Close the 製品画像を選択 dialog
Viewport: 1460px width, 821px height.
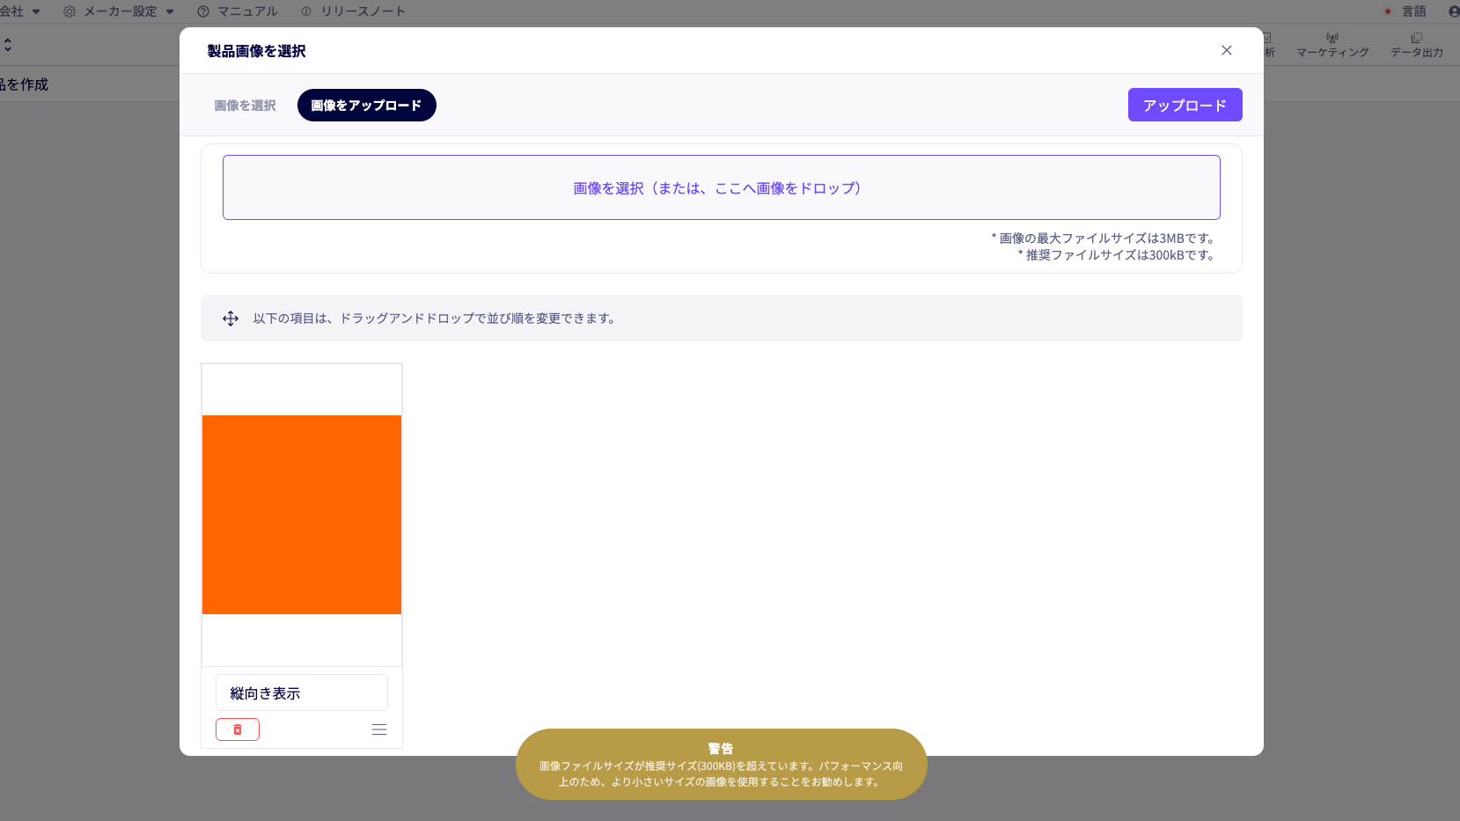pos(1226,50)
